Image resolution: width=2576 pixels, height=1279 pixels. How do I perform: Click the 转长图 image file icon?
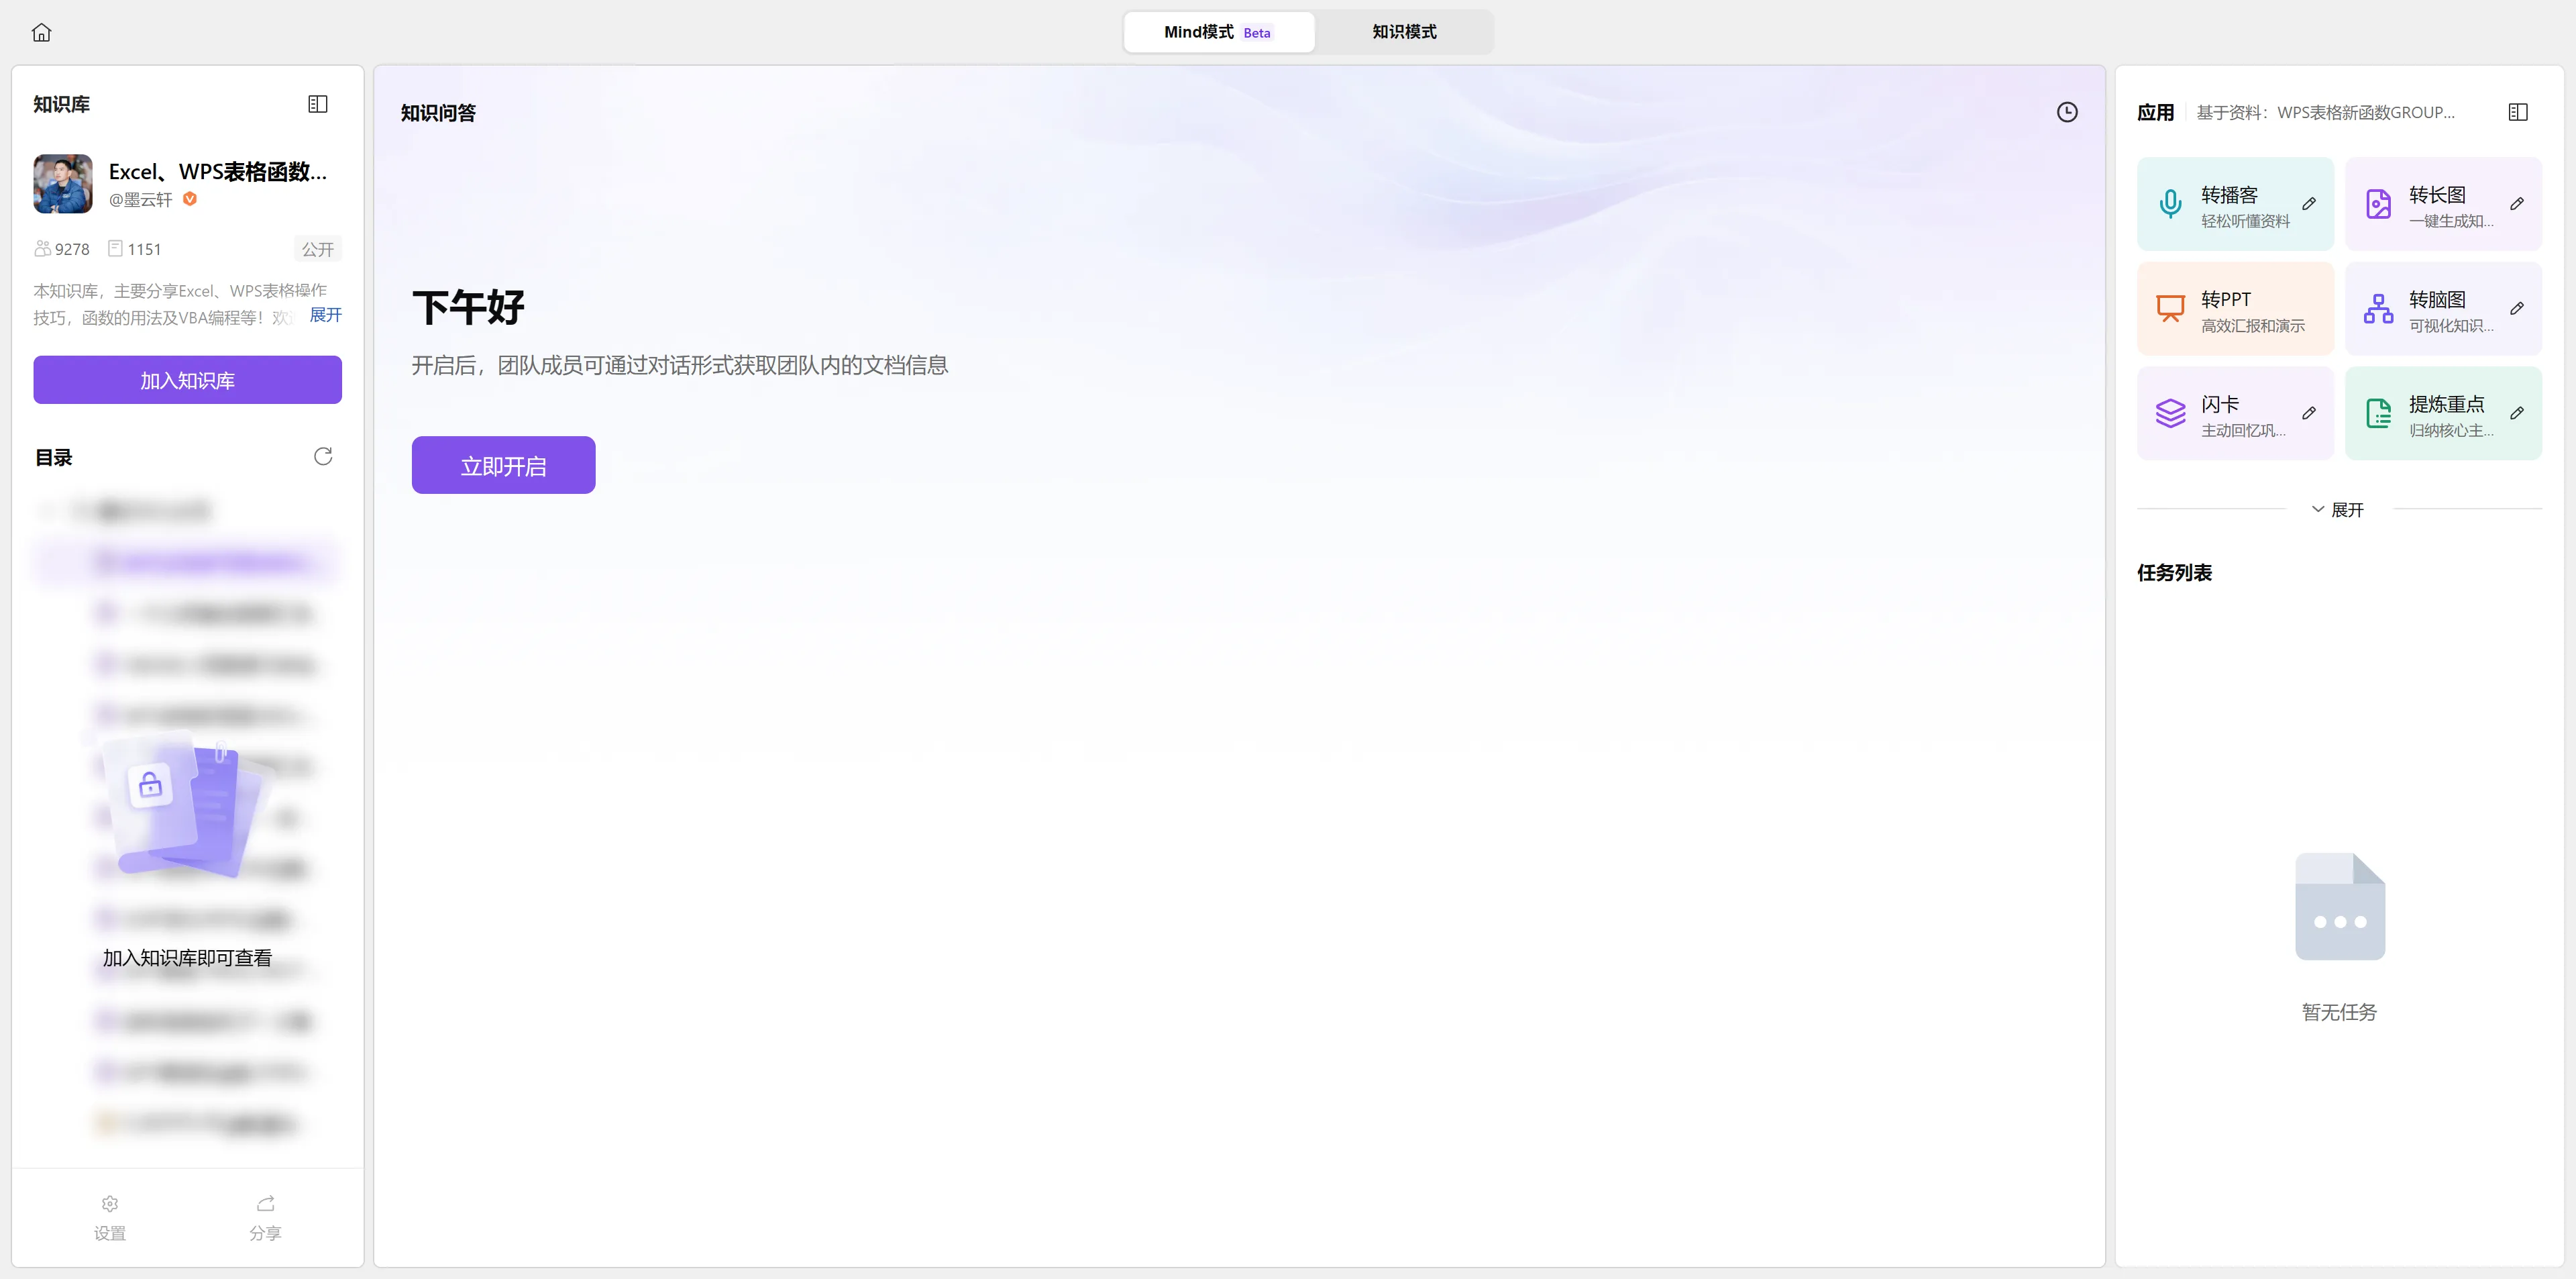click(2378, 204)
